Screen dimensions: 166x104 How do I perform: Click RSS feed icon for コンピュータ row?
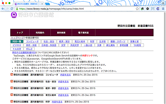click(12, 75)
